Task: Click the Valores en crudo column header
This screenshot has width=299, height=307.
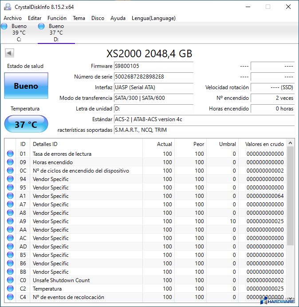Action: coord(264,144)
